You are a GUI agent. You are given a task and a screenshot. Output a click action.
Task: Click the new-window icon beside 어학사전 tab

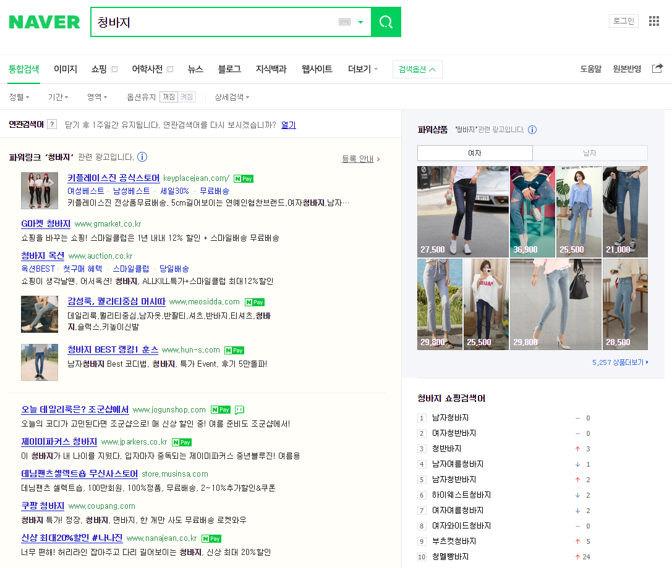(170, 69)
